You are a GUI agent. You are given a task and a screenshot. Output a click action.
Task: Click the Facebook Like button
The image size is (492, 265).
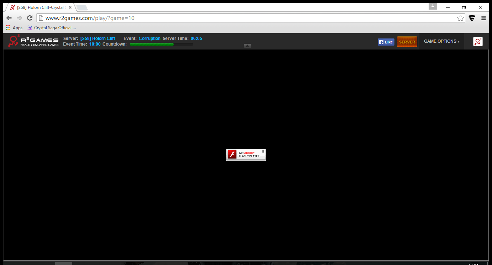pos(386,42)
